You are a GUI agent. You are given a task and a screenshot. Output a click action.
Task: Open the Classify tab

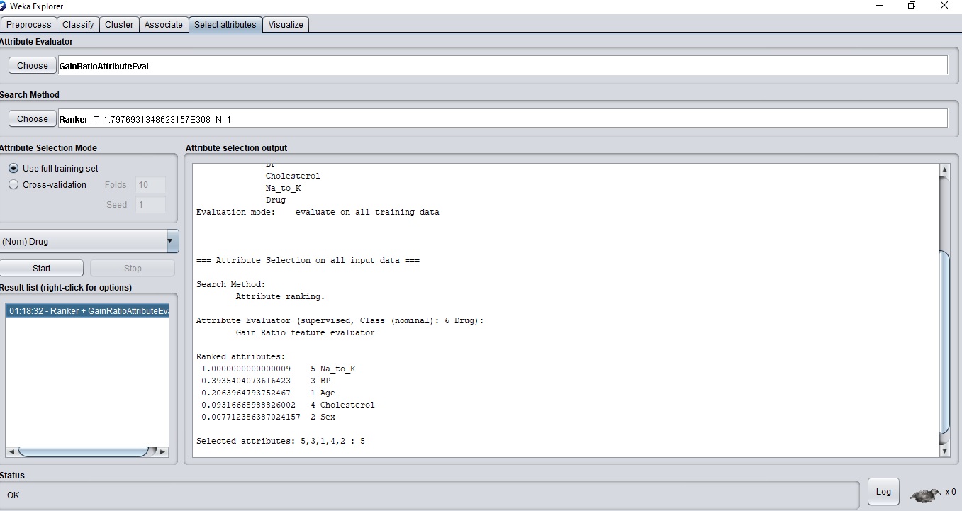click(x=78, y=24)
